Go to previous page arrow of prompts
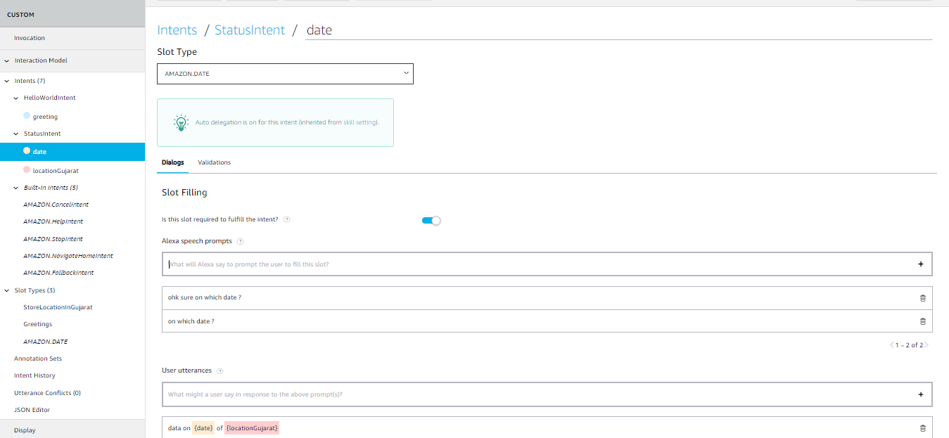Image resolution: width=949 pixels, height=438 pixels. [x=892, y=345]
